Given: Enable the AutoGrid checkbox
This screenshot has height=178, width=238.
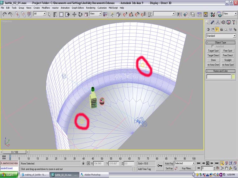Looking at the screenshot, I should pyautogui.click(x=213, y=46).
